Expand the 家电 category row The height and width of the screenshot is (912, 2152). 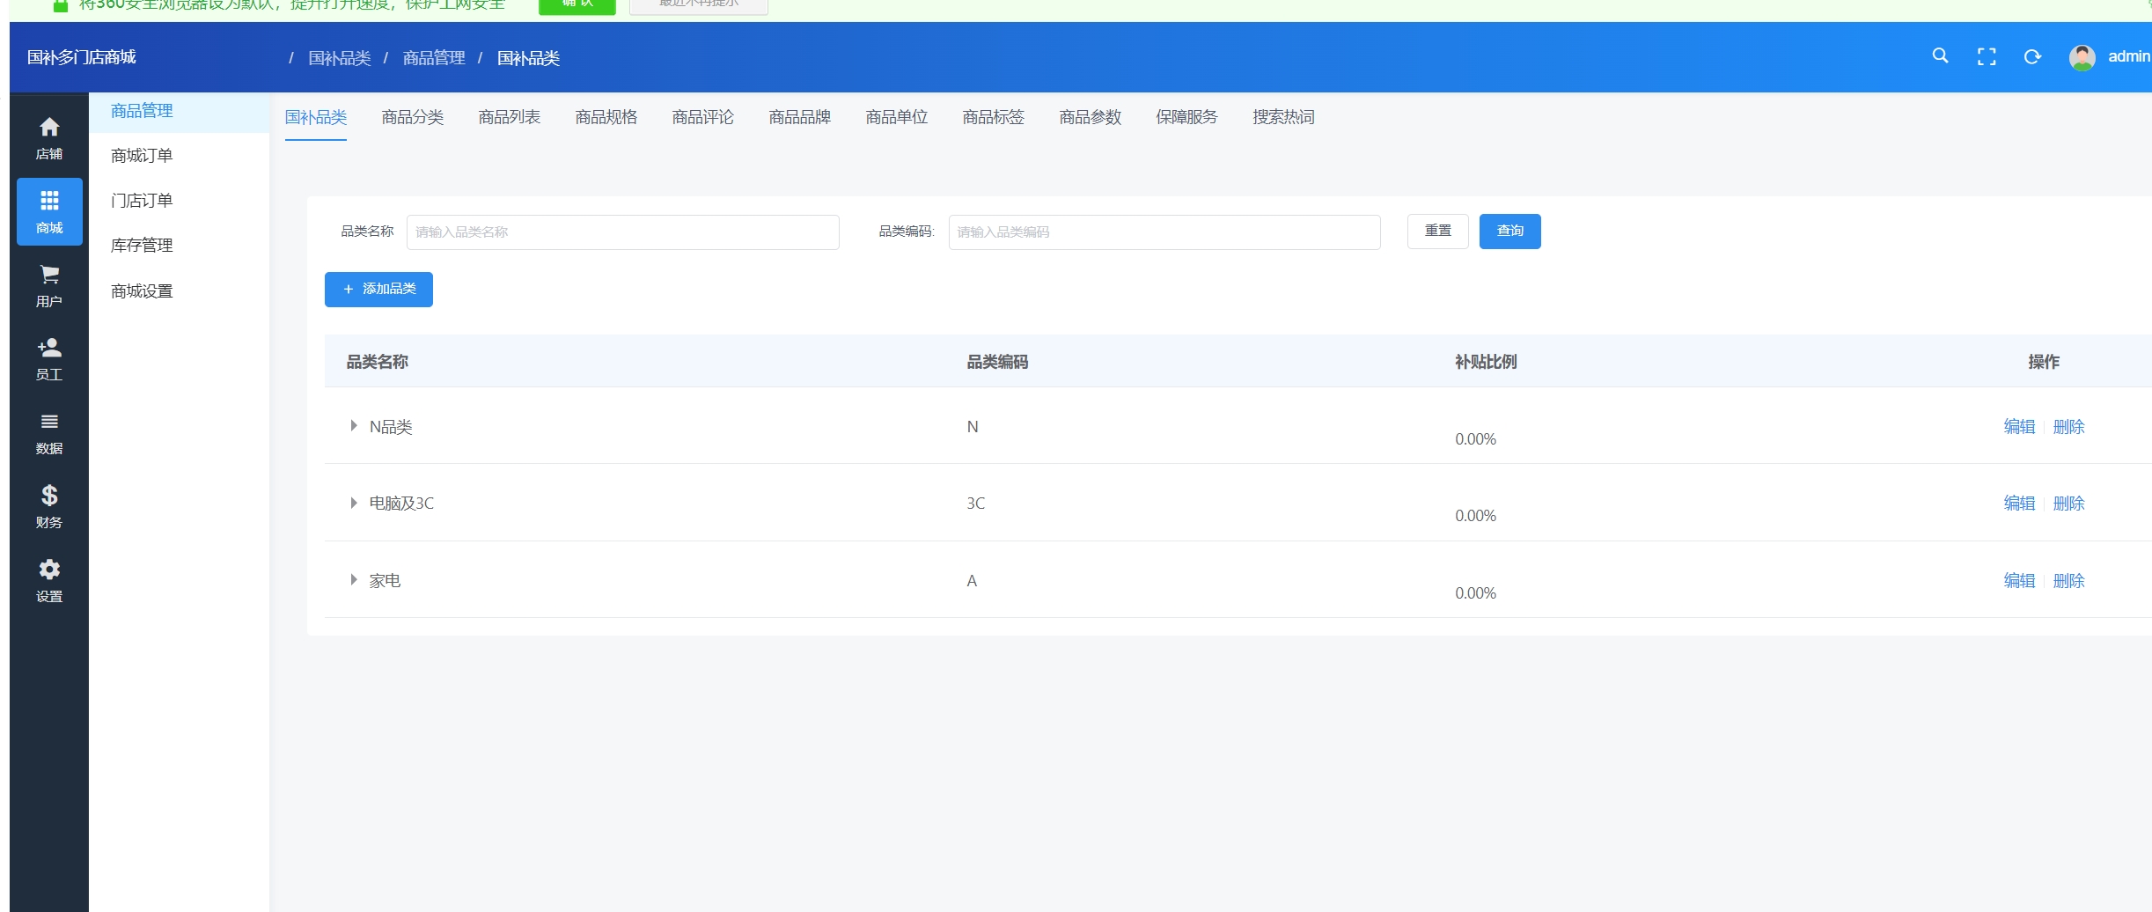coord(354,580)
